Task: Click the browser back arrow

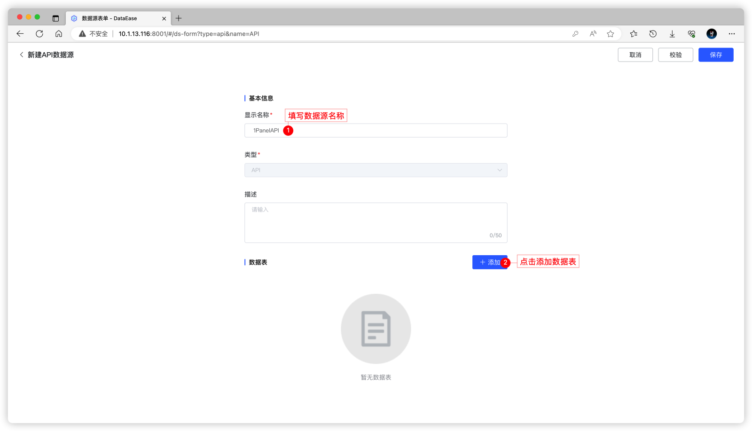Action: pos(20,33)
